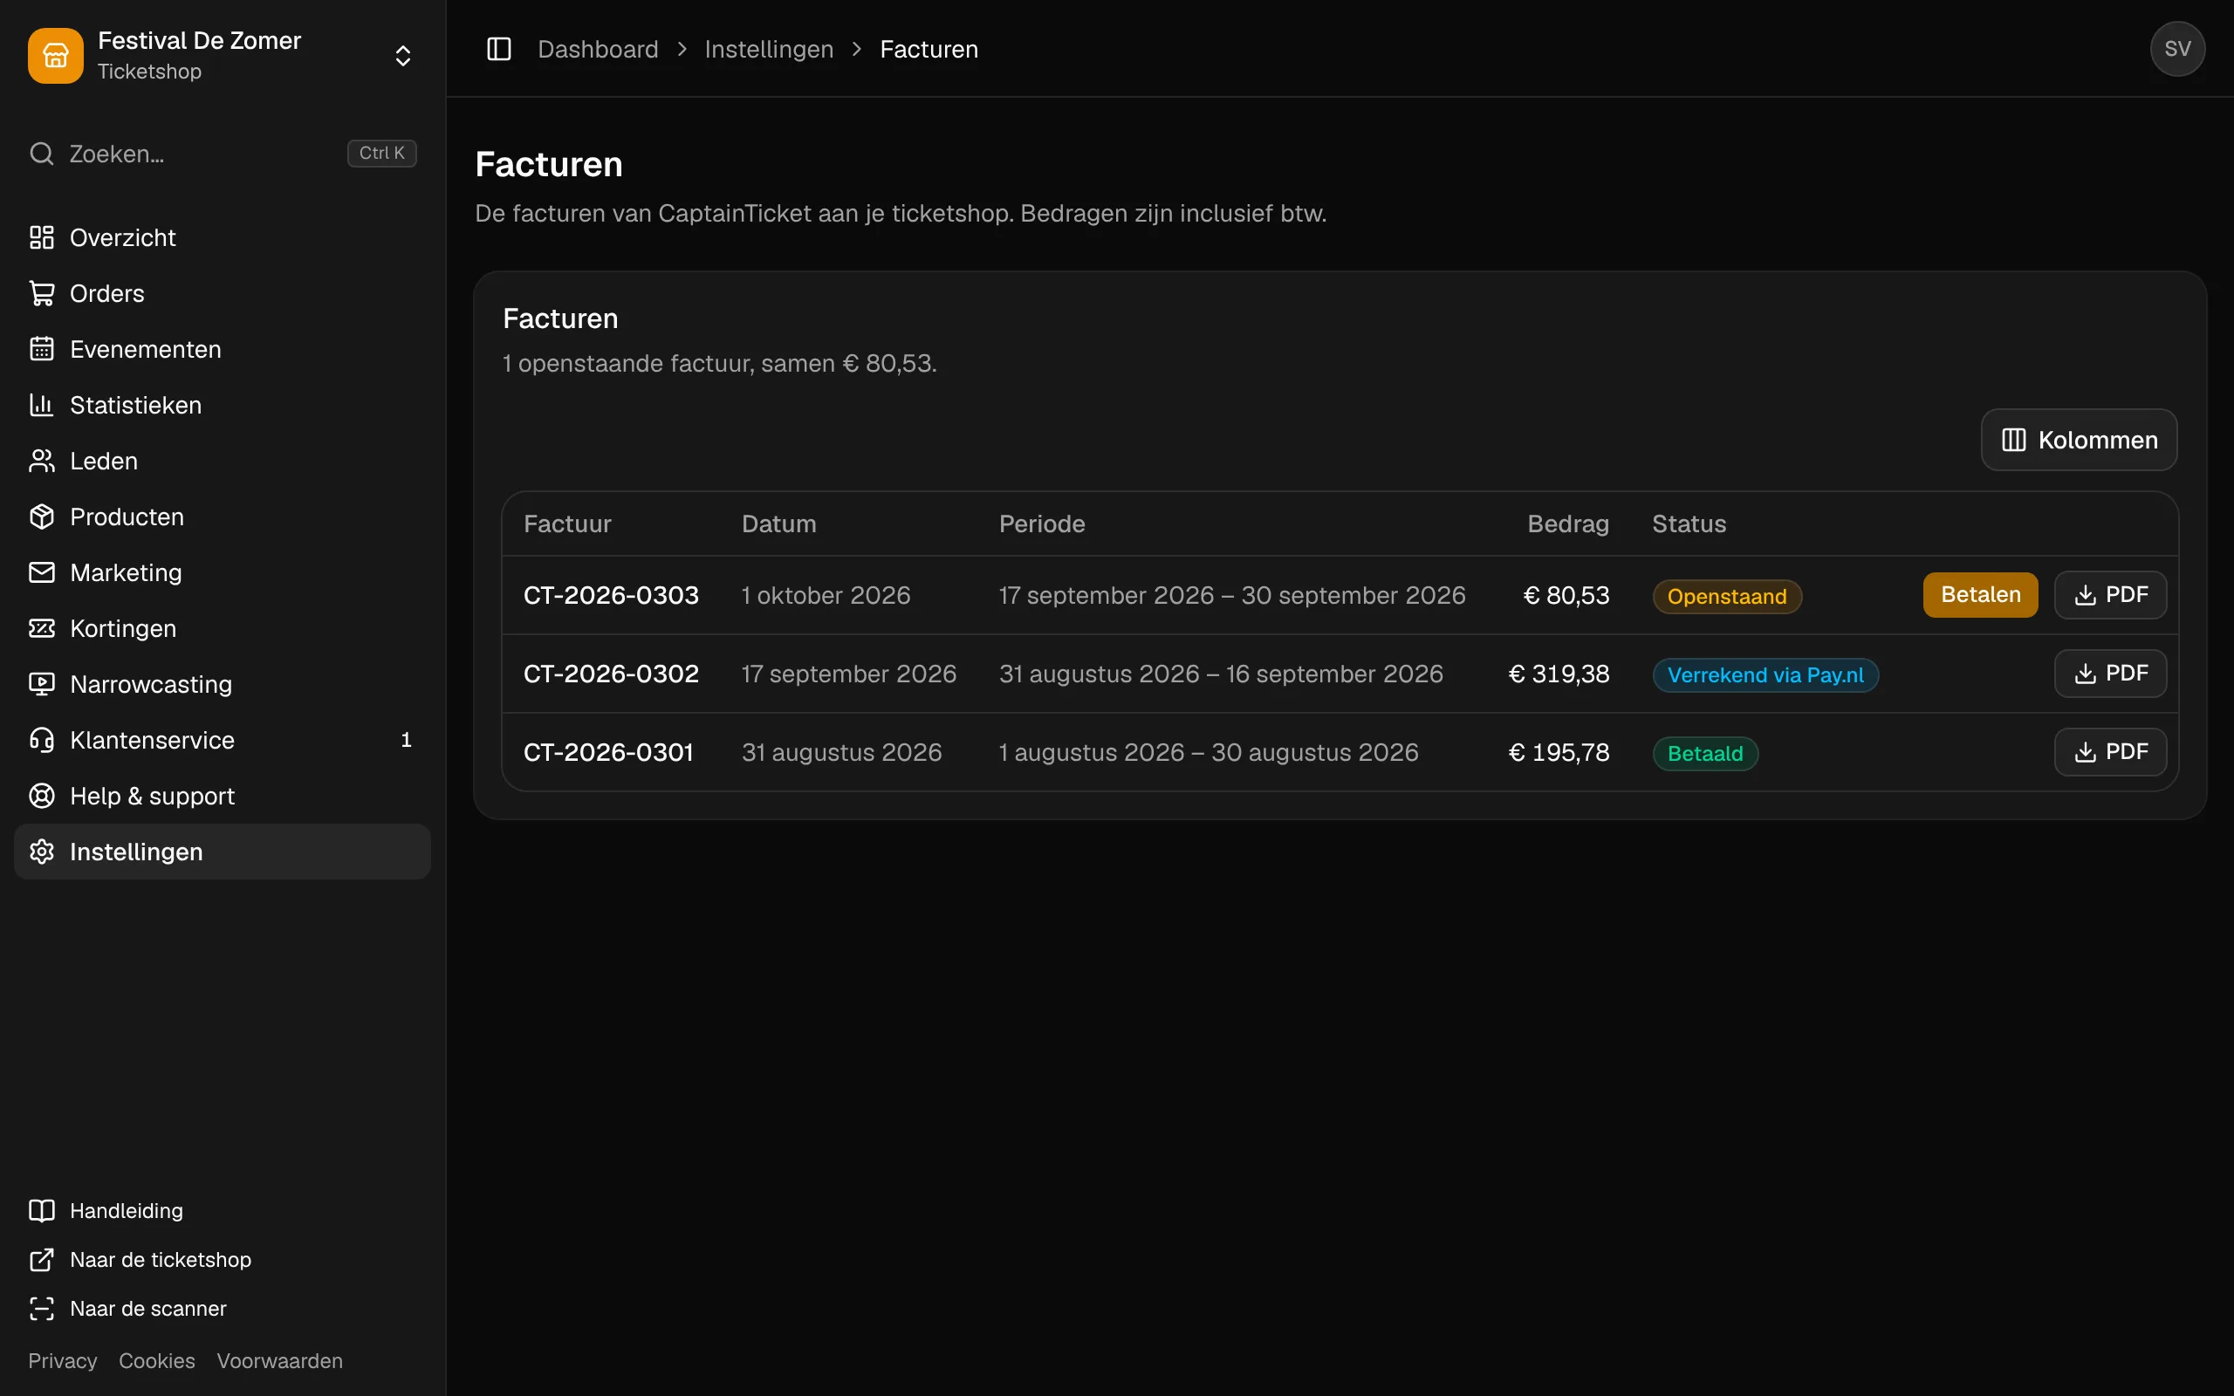The height and width of the screenshot is (1396, 2234).
Task: Download PDF for invoice CT-2026-0303
Action: (2110, 594)
